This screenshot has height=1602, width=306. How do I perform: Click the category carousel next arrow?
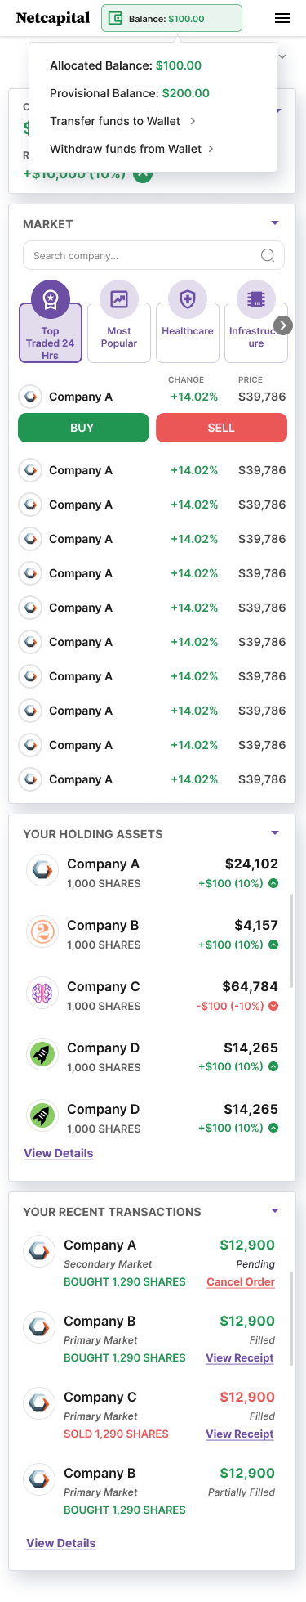pyautogui.click(x=283, y=325)
